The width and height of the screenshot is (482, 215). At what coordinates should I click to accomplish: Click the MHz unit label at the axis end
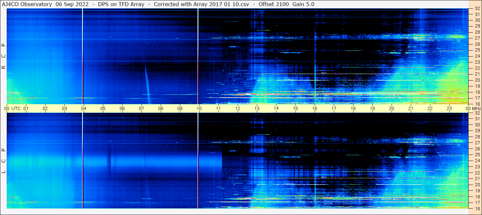(476, 108)
